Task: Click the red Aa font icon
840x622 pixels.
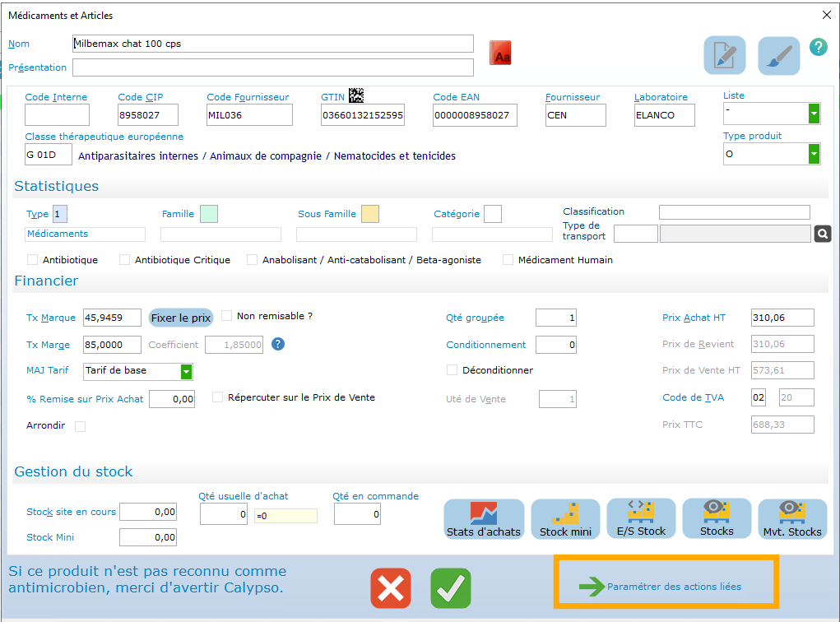Action: point(500,53)
